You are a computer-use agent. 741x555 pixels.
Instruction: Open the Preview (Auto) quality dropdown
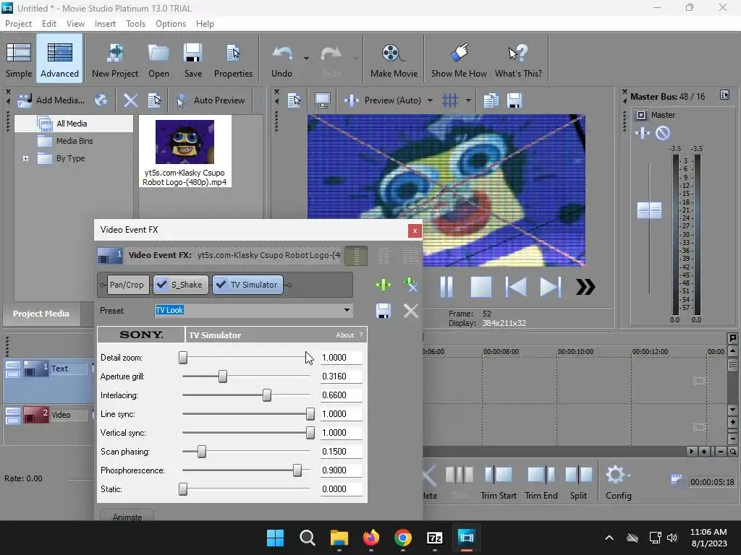click(430, 100)
